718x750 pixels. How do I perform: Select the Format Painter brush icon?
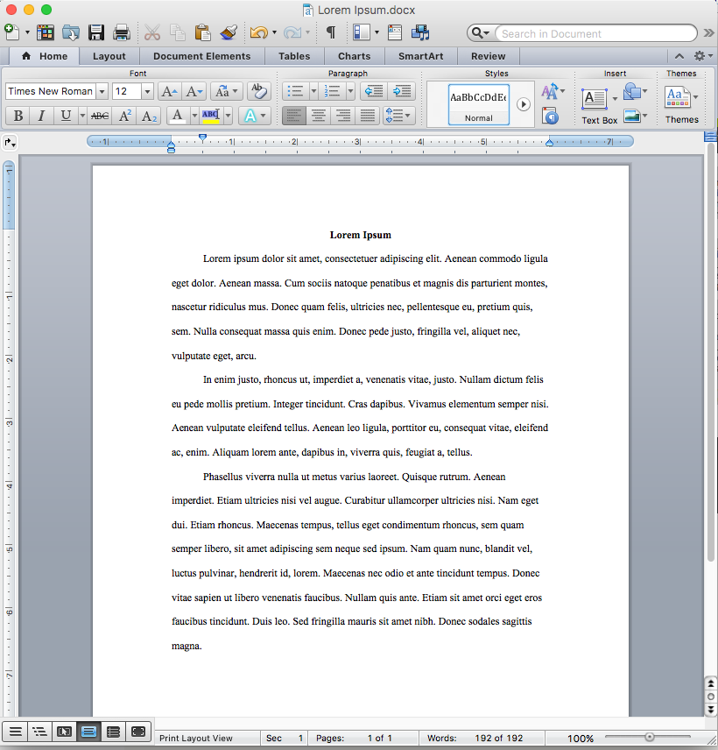(229, 33)
